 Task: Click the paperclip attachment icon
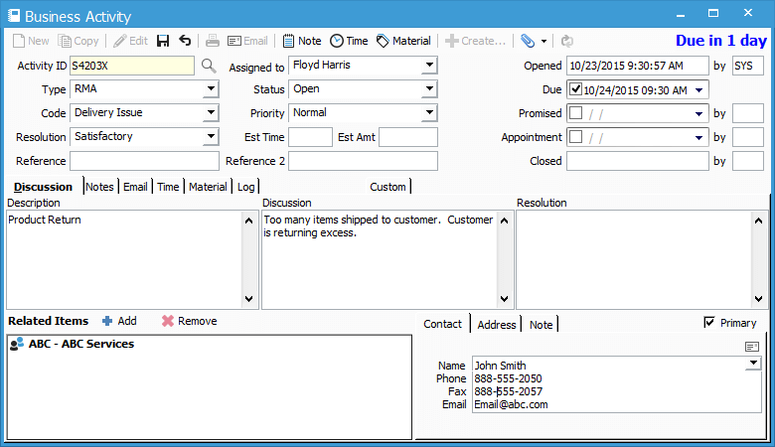pos(528,41)
